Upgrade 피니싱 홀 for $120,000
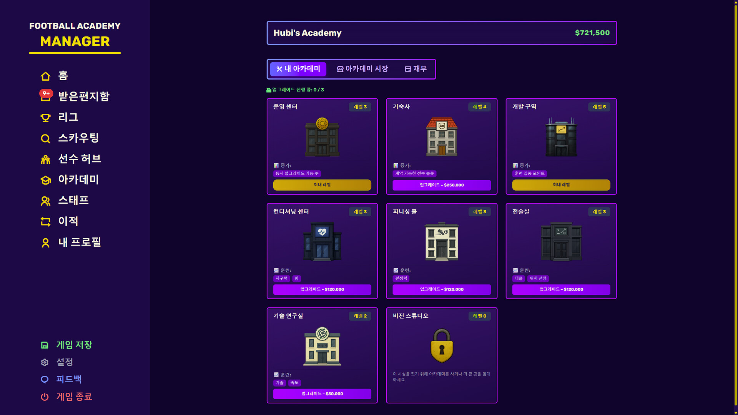Viewport: 738px width, 415px height. pyautogui.click(x=442, y=289)
